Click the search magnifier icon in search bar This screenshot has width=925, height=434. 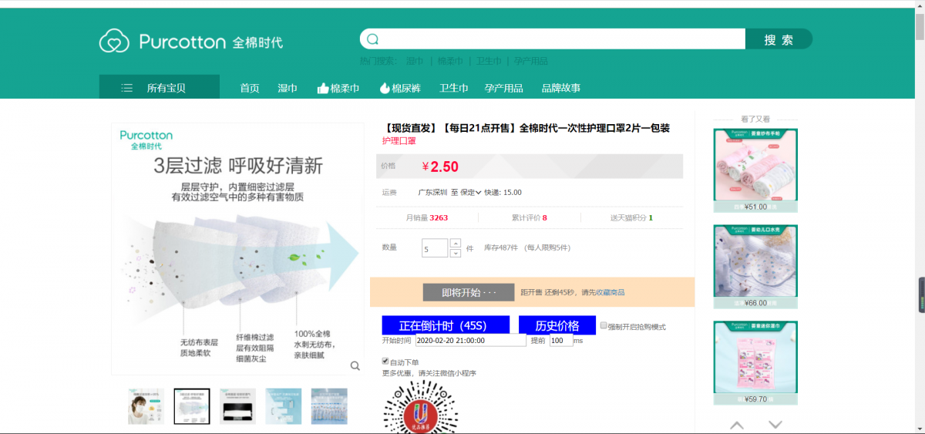(372, 39)
